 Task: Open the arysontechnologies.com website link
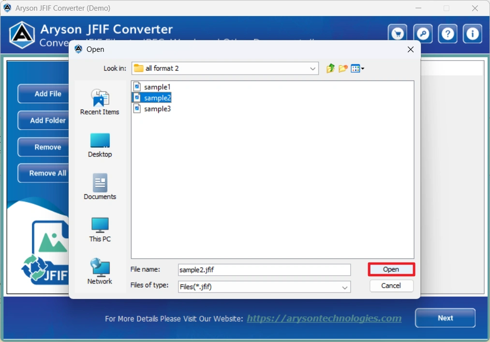pyautogui.click(x=324, y=318)
